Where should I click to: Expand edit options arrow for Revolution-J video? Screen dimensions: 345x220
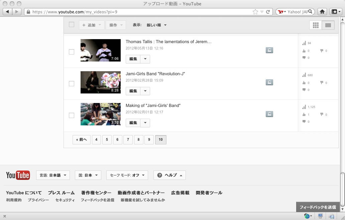145,91
